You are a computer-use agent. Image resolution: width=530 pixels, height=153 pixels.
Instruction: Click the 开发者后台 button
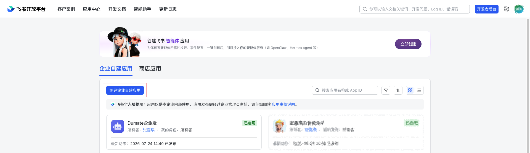(x=486, y=9)
